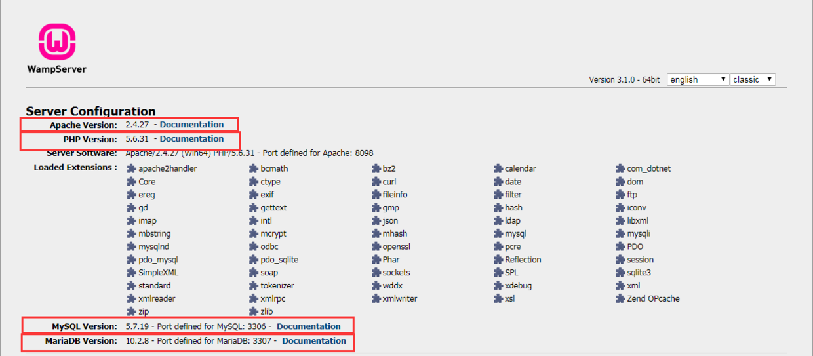Click the SimpleXML extension name
This screenshot has width=813, height=356.
pyautogui.click(x=158, y=273)
